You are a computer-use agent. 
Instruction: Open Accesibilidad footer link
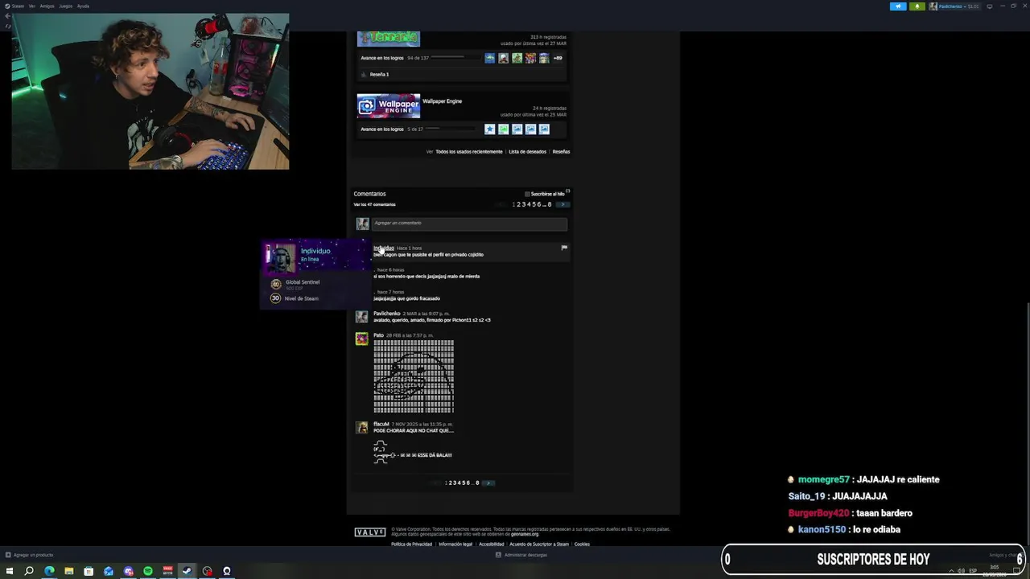coord(491,544)
